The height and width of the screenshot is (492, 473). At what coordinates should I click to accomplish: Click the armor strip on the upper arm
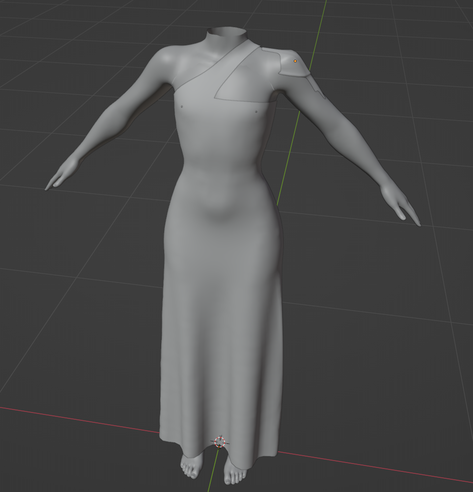point(314,88)
